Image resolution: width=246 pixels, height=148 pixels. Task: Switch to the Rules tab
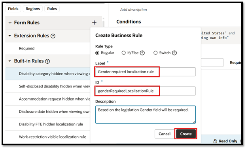click(x=52, y=9)
